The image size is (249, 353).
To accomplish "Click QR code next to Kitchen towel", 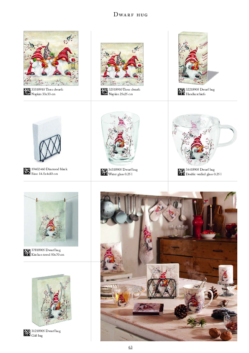I will coord(27,252).
